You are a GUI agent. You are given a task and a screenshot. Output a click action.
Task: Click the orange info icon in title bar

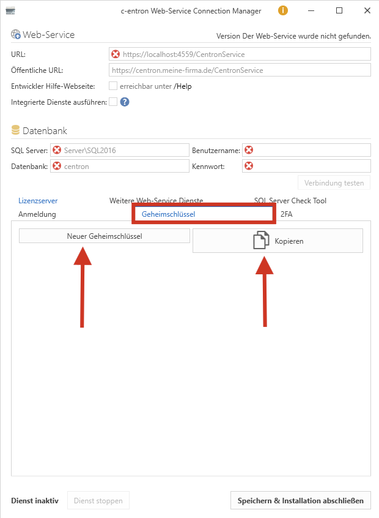point(283,10)
